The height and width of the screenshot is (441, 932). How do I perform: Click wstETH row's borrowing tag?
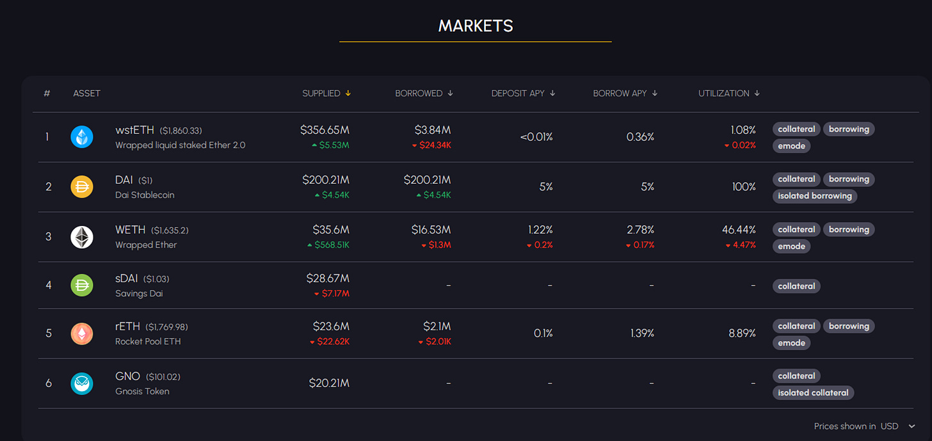click(x=849, y=129)
